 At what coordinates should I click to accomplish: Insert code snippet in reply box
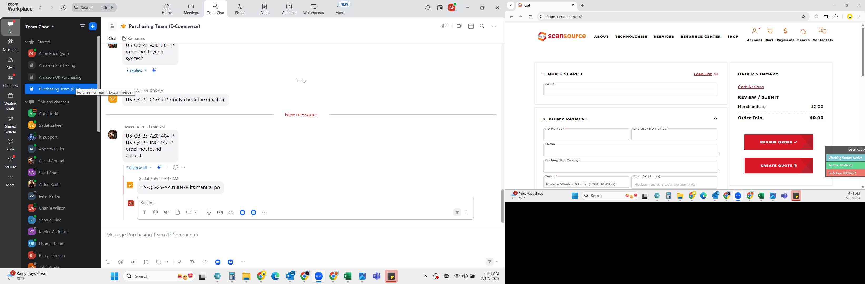[x=231, y=212]
